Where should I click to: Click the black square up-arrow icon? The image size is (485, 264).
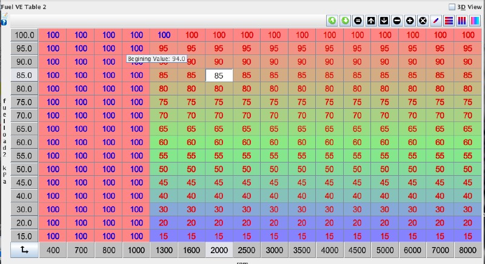[371, 21]
